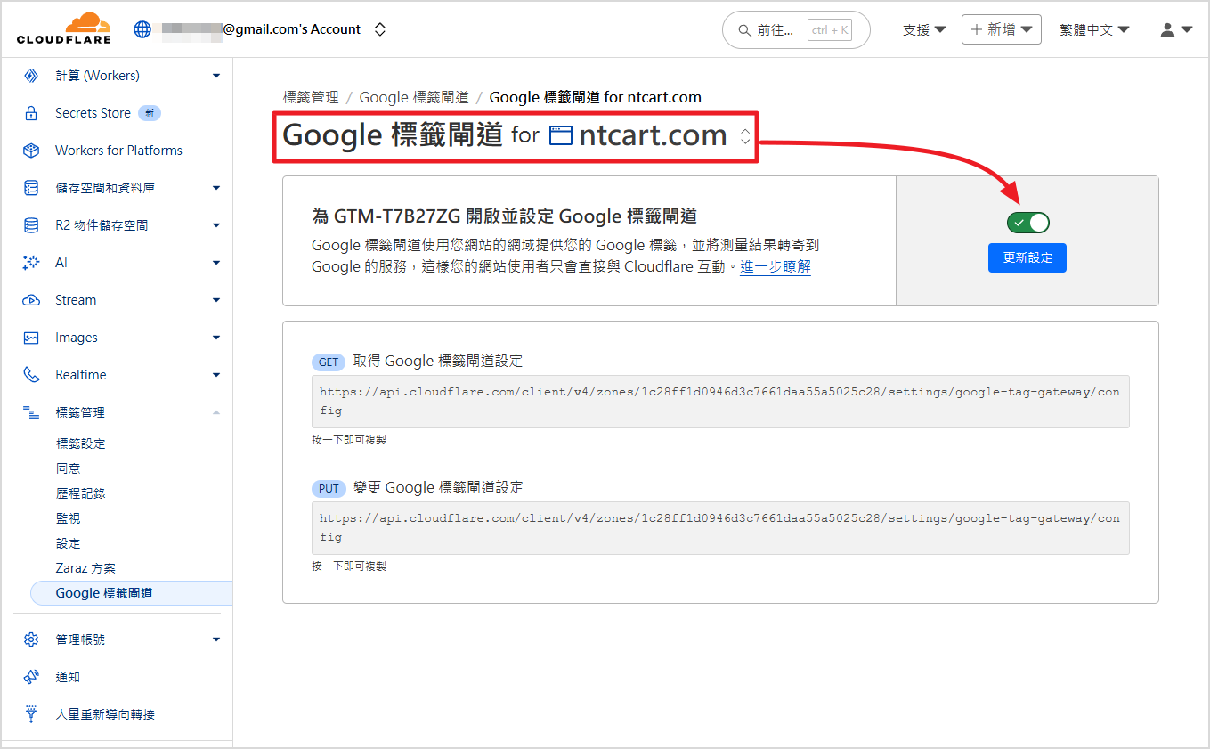Screen dimensions: 1210x749
Task: Click the search magnifier icon
Action: point(744,30)
